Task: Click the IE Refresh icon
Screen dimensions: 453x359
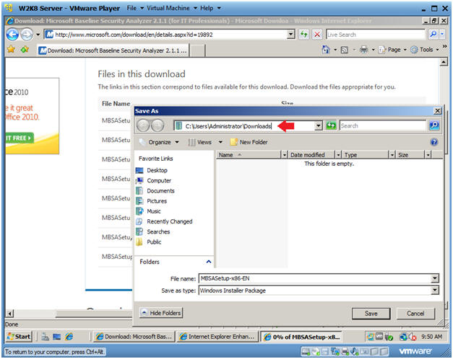Action: (x=303, y=35)
